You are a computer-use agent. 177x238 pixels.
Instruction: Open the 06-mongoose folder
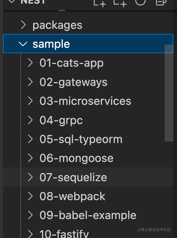click(x=76, y=158)
